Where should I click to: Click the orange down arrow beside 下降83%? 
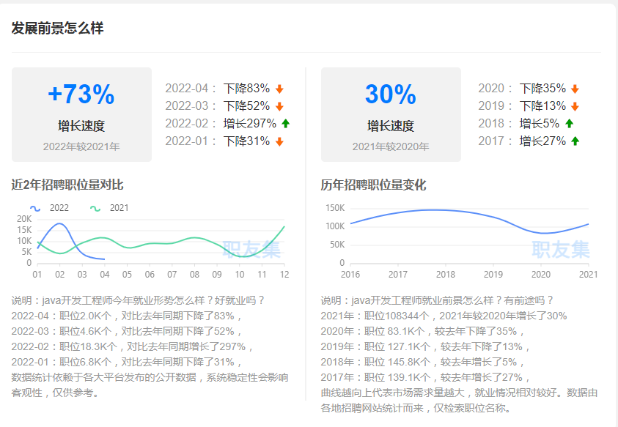point(279,87)
